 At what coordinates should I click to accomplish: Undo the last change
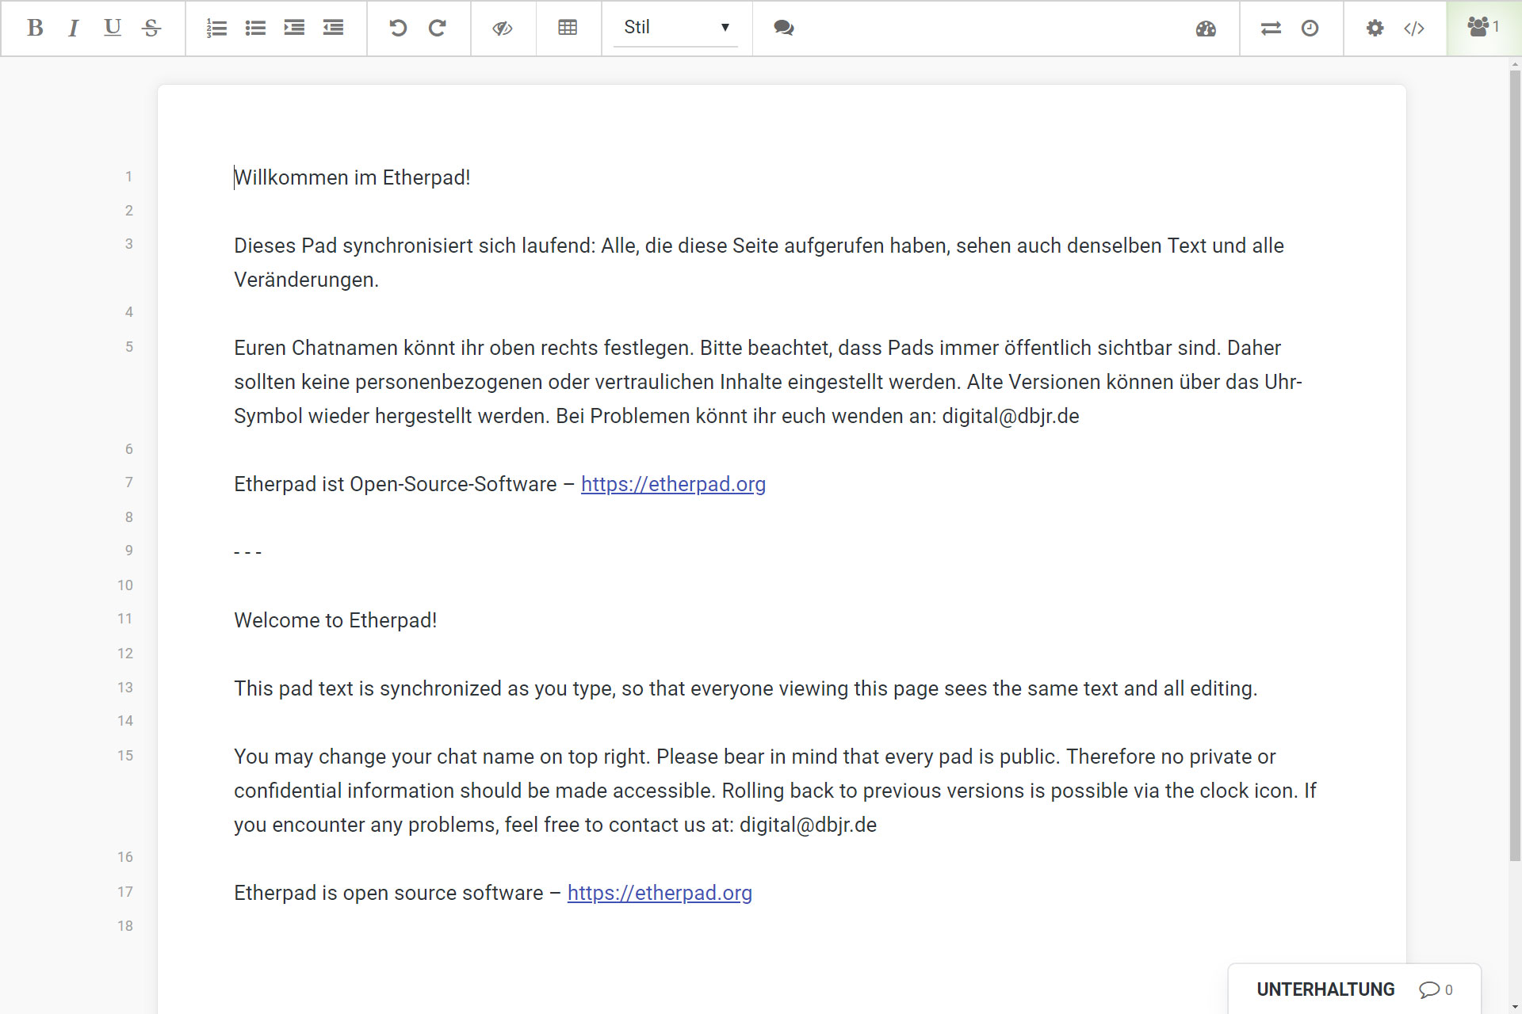coord(398,28)
